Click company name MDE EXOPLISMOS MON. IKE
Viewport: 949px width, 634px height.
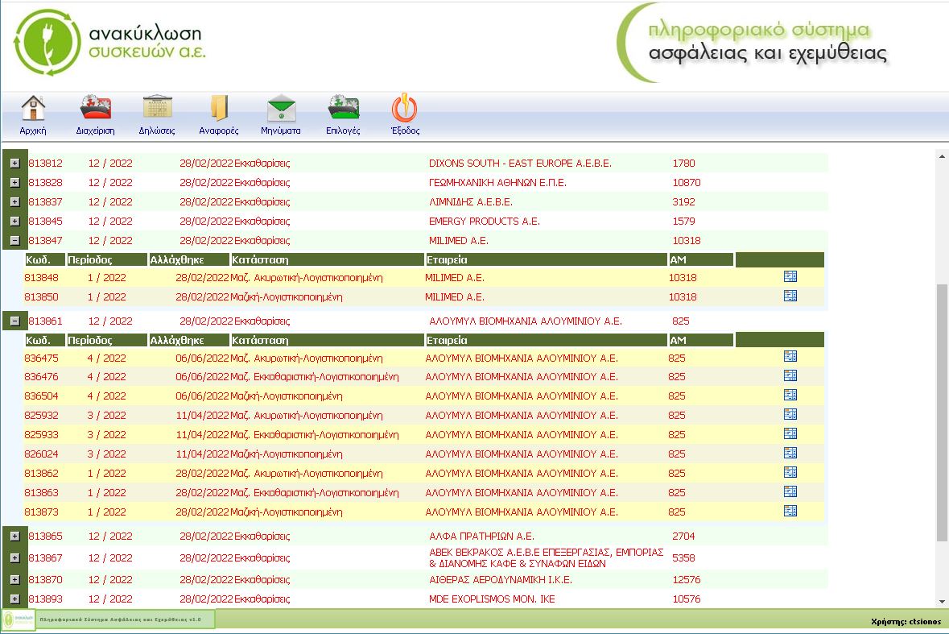(492, 599)
